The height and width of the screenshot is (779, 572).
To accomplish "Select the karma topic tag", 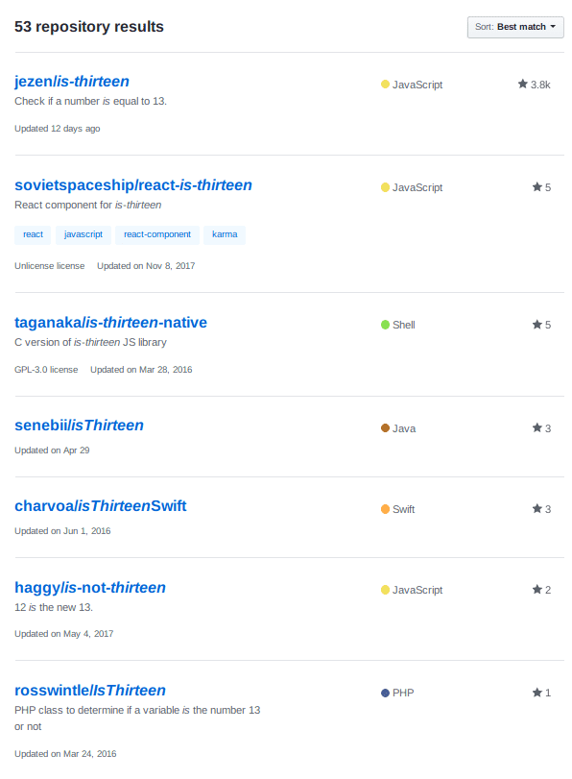I will point(225,234).
